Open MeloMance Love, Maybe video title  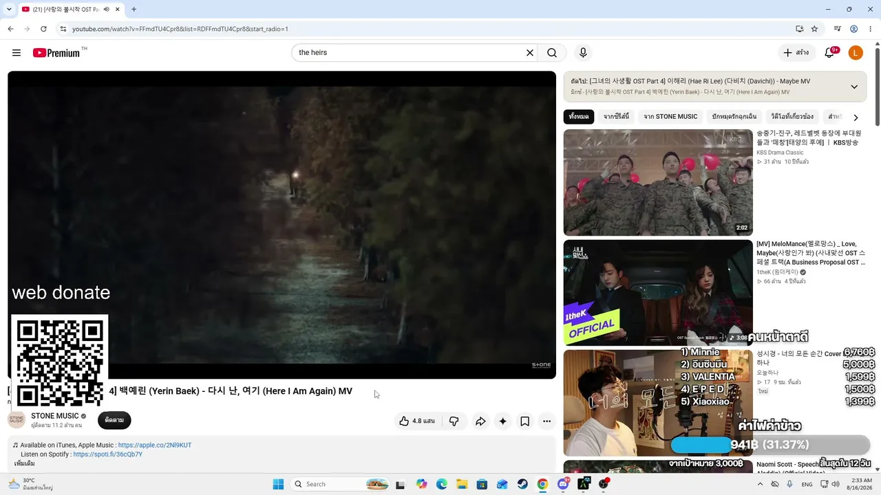pyautogui.click(x=811, y=253)
